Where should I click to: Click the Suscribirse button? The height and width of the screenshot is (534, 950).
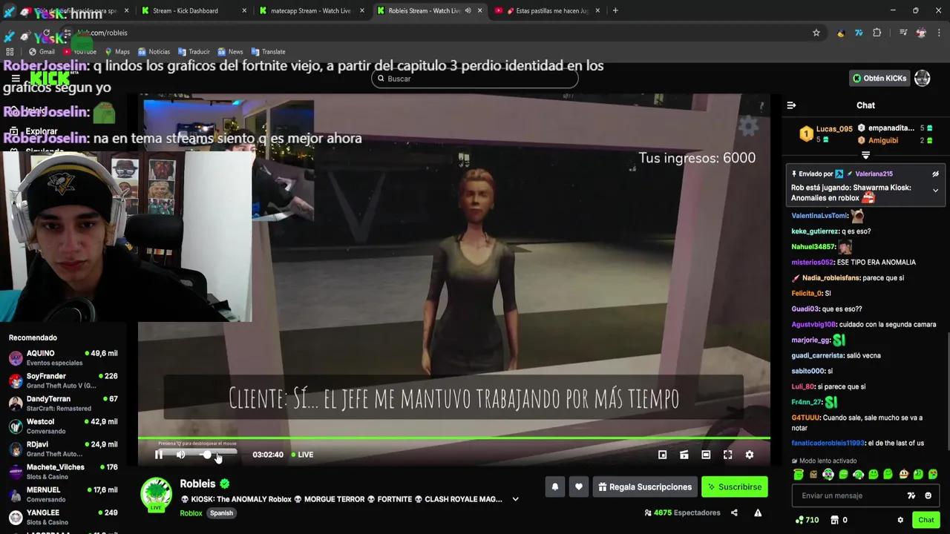pyautogui.click(x=735, y=487)
